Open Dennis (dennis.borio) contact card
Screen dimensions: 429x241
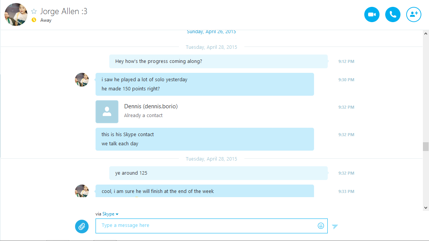(x=151, y=106)
